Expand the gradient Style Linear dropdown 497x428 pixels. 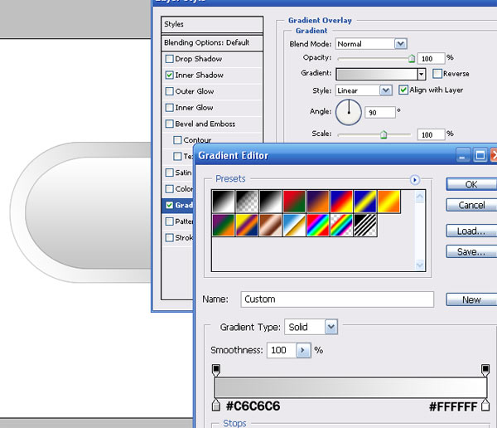coord(364,90)
